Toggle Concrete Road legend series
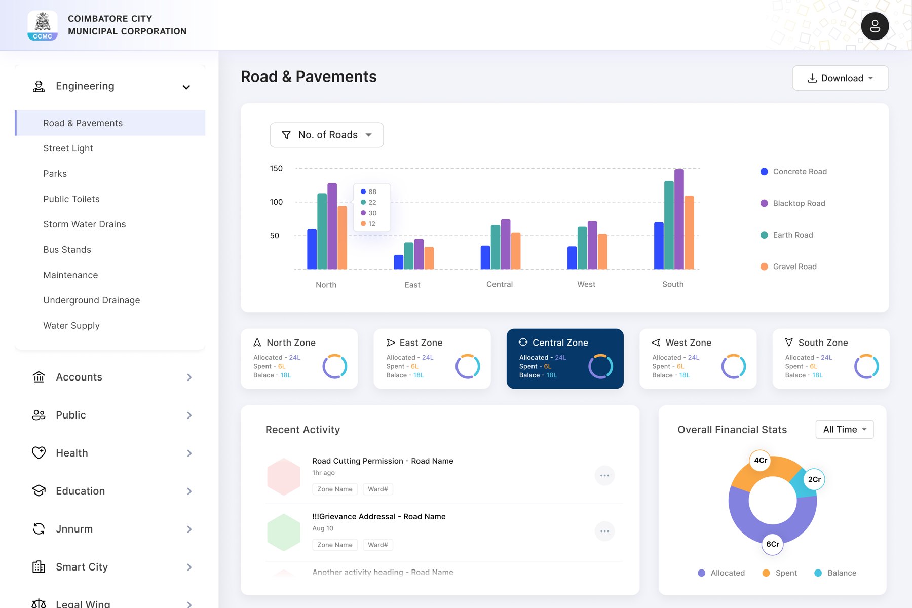 coord(793,172)
